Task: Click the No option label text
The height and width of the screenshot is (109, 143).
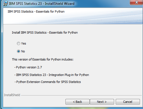Action: tap(23, 51)
